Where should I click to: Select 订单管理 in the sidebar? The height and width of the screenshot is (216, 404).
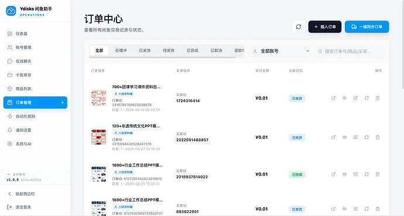point(35,103)
